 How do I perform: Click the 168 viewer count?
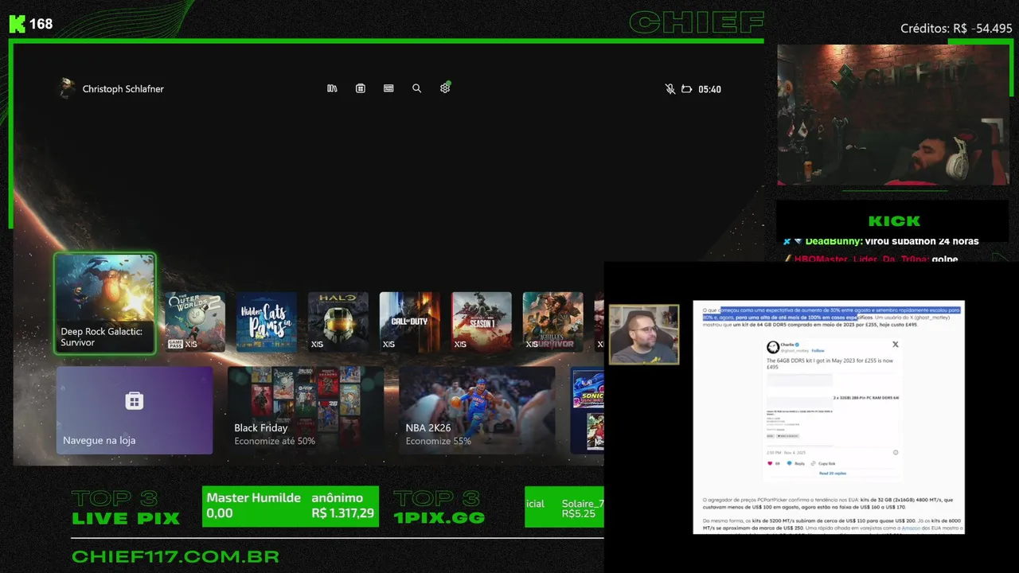tap(41, 24)
